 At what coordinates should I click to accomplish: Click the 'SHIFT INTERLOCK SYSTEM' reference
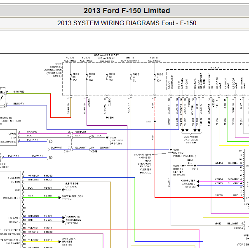click(73, 198)
